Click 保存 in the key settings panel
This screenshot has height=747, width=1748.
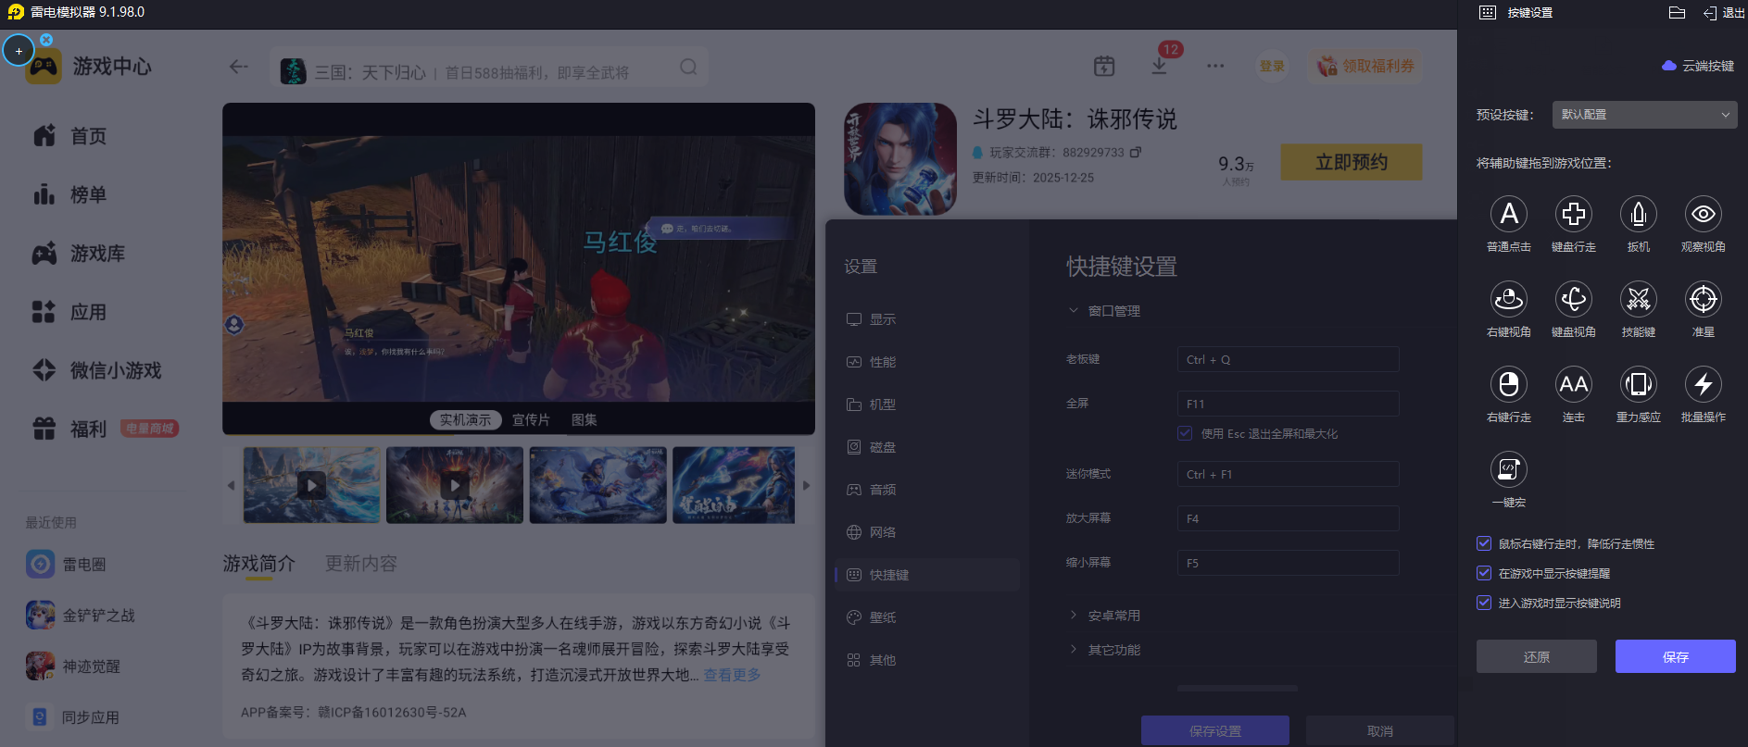(1676, 656)
